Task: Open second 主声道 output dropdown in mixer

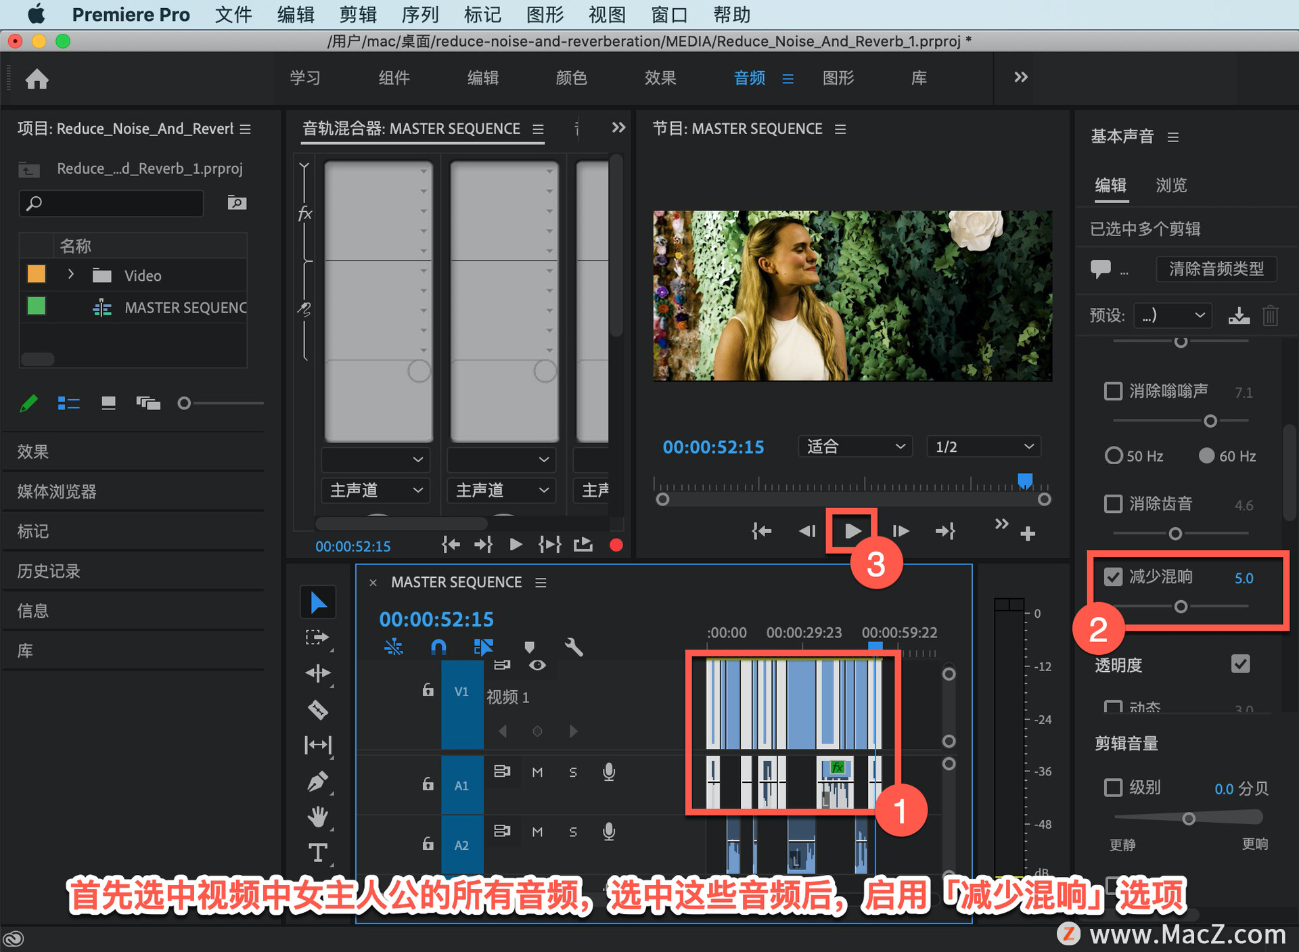Action: click(501, 490)
